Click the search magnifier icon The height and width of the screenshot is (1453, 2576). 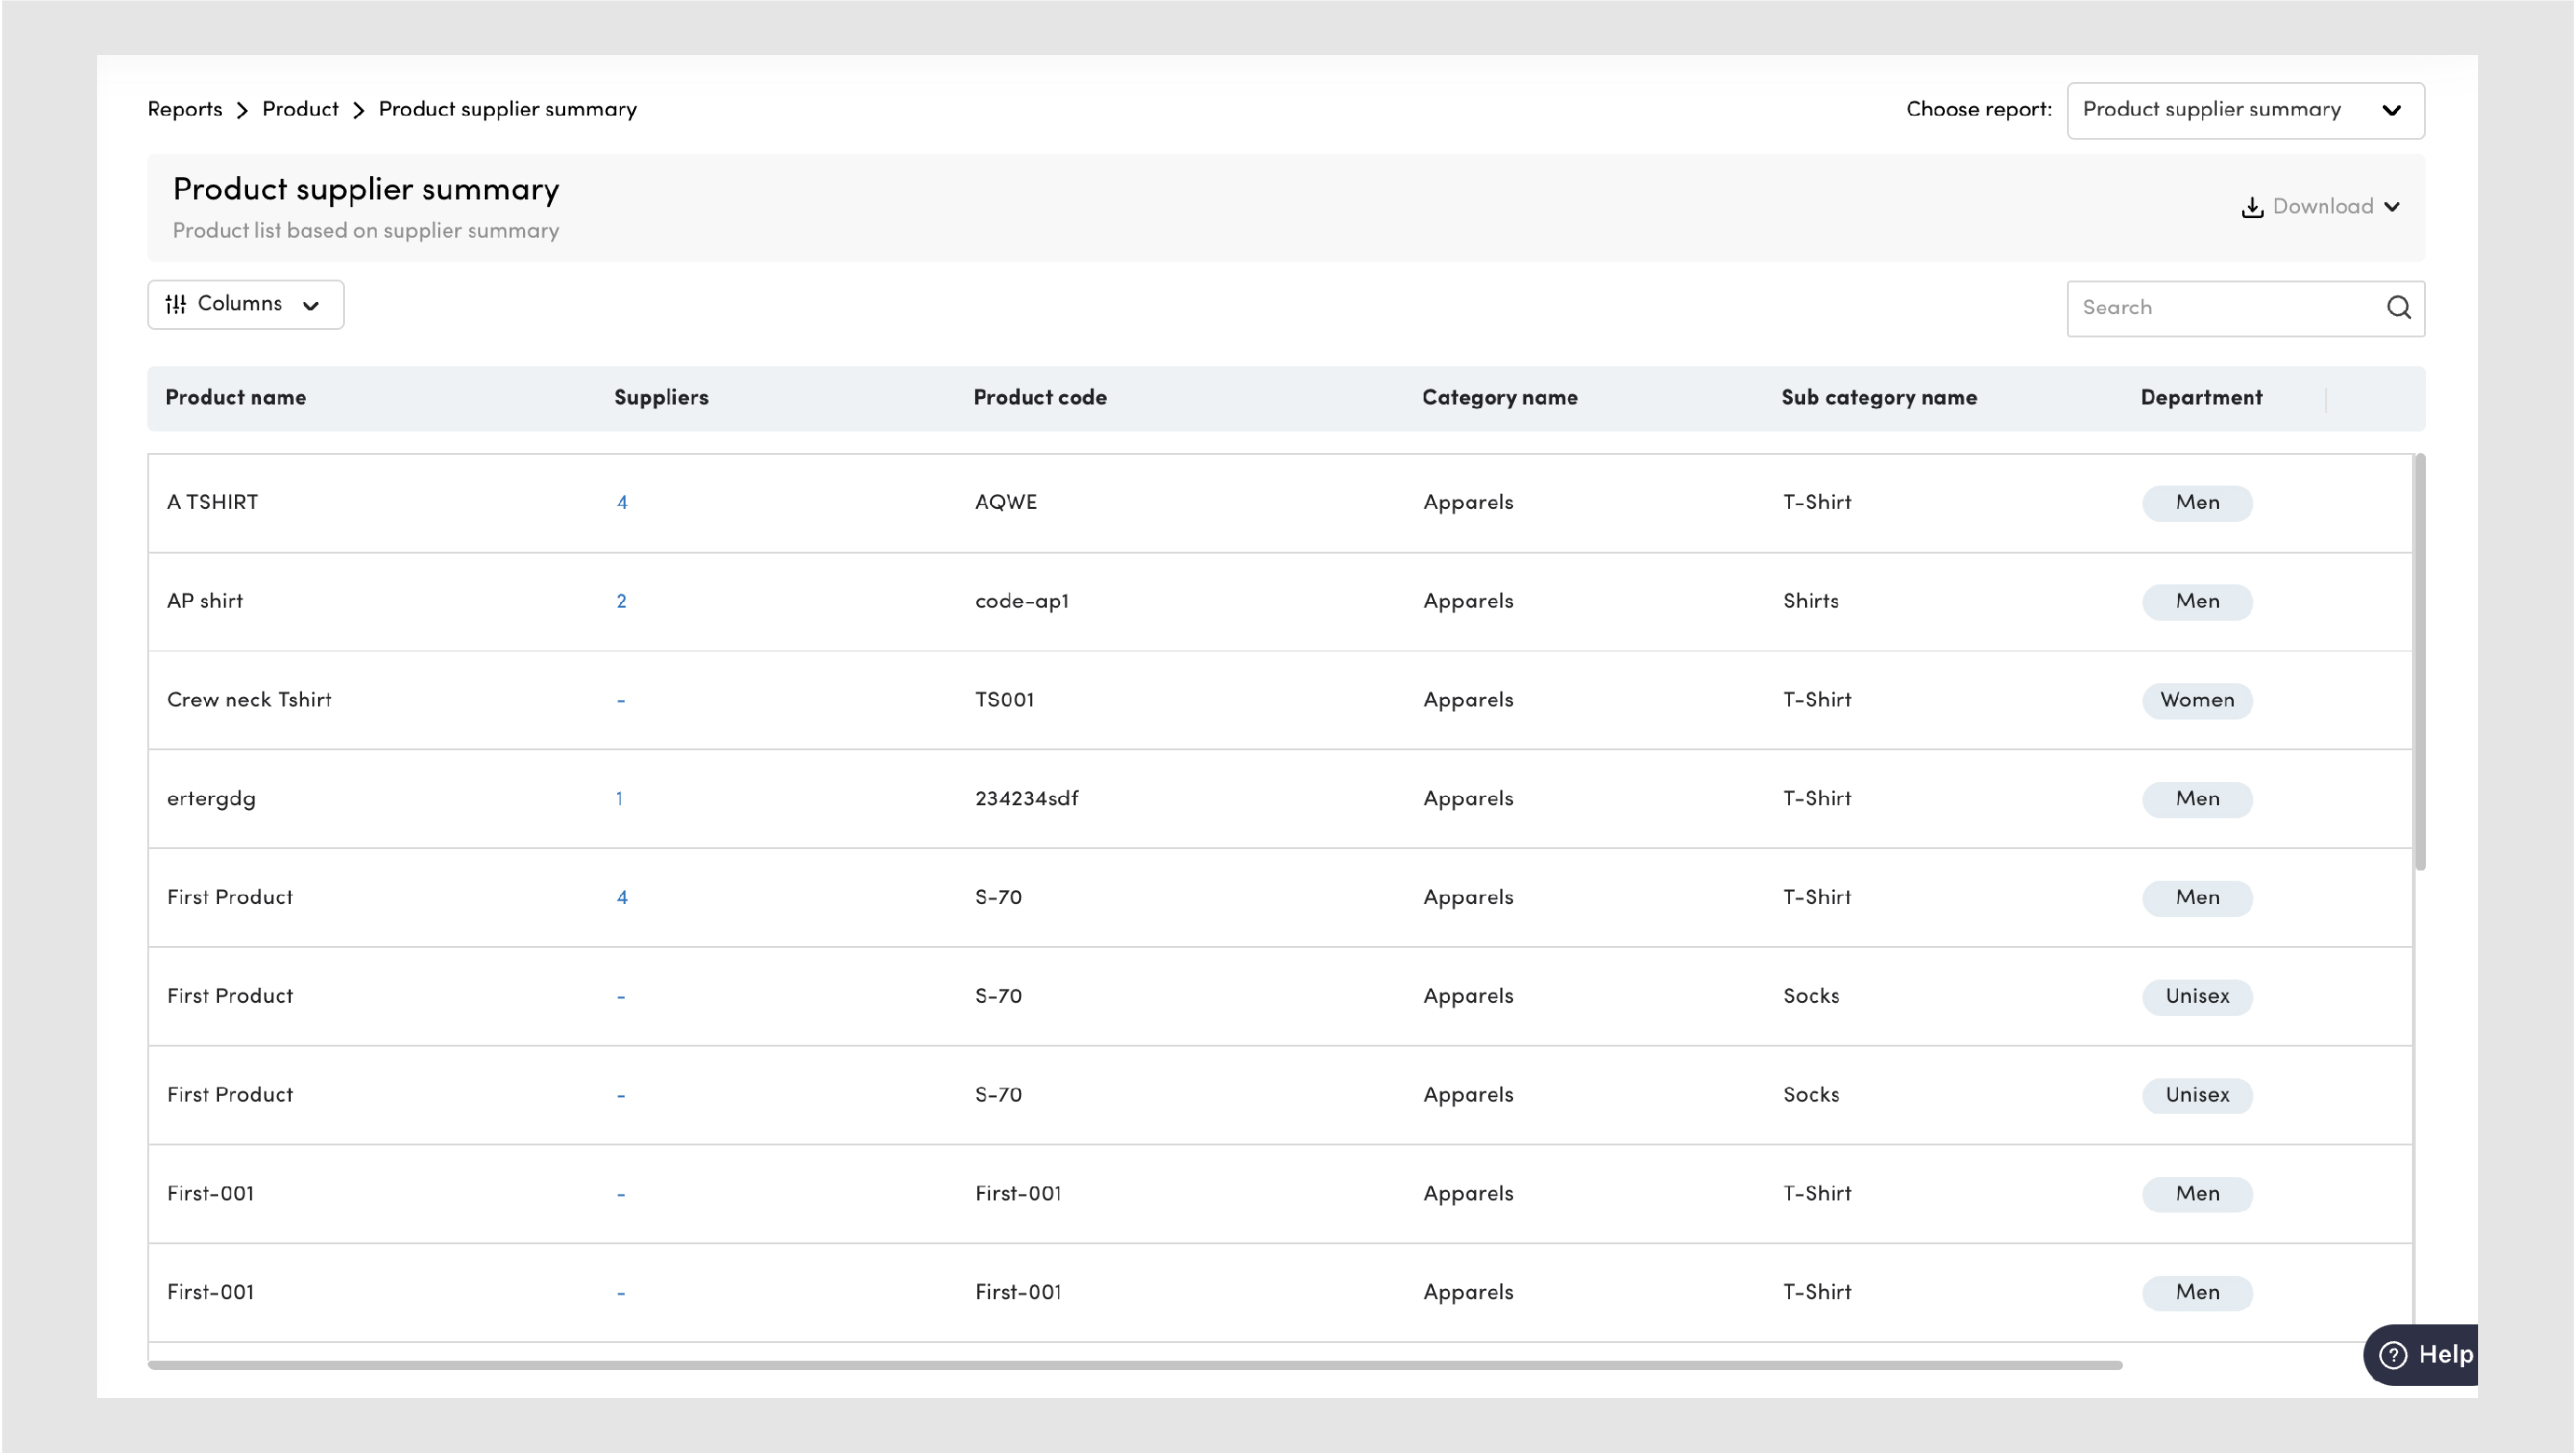click(x=2398, y=307)
